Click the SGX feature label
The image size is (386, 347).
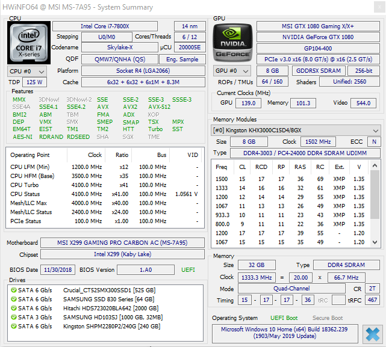coord(128,137)
